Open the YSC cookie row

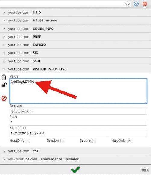tap(75, 151)
